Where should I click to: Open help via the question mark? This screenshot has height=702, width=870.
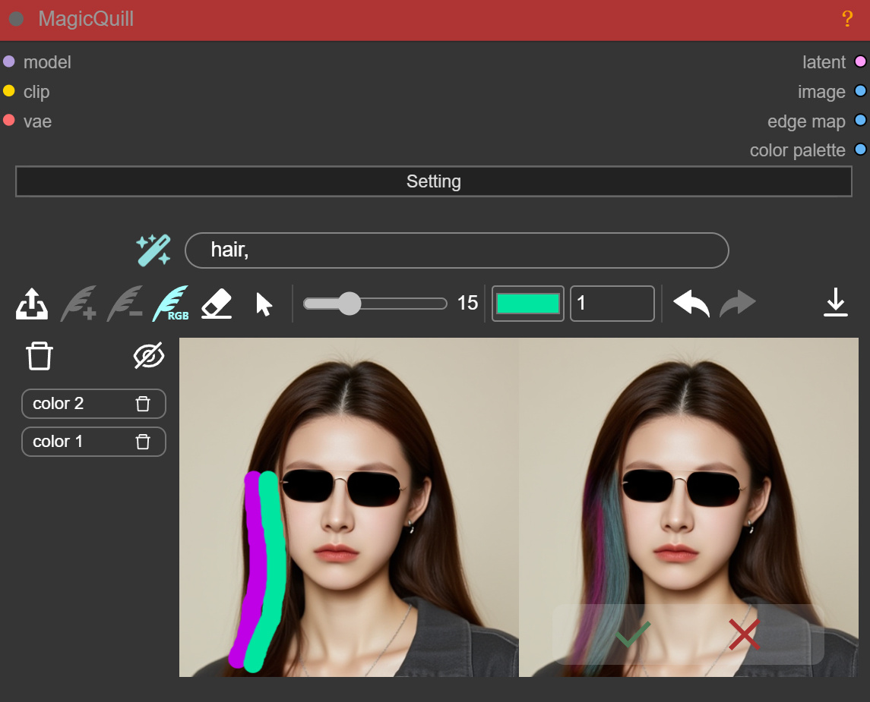coord(847,19)
